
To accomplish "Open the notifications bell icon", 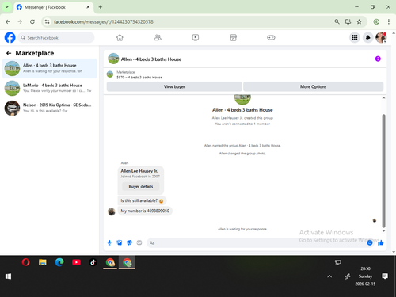I will 367,37.
